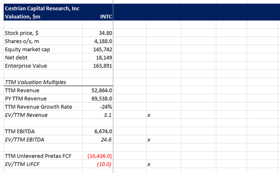Select the shares value 4,188.0
This screenshot has height=173, width=280.
[103, 41]
